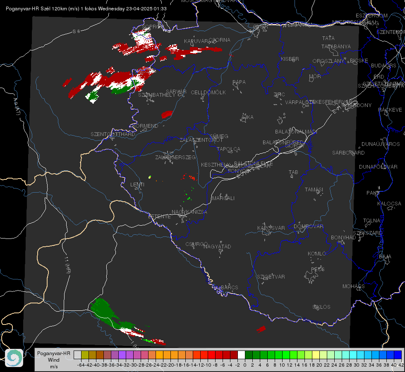Image resolution: width=405 pixels, height=372 pixels.
Task: Click the BONYHÁD city label
Action: (343, 238)
